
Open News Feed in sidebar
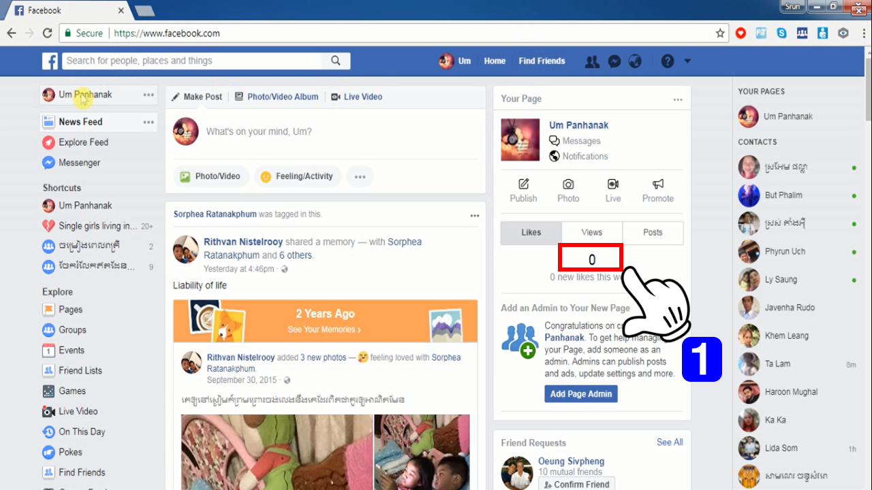point(80,122)
